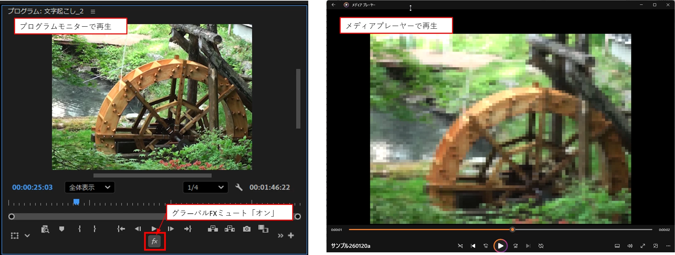Add a marker in Program Monitor
The width and height of the screenshot is (675, 255).
point(62,229)
